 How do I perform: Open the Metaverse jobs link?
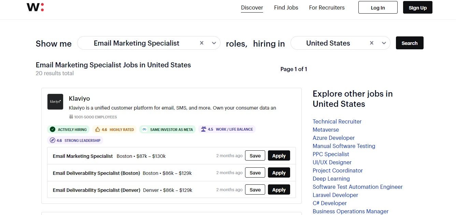click(326, 130)
